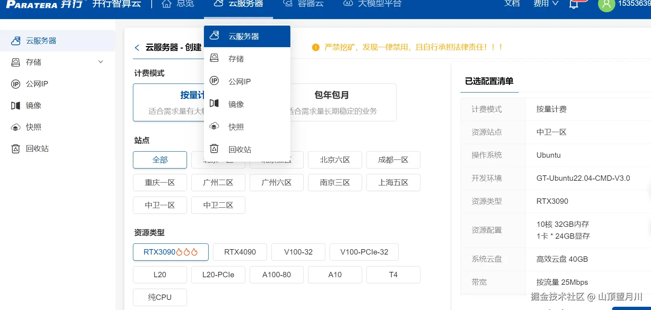Click the 已选配置清单 tab heading
Screen dimensions: 651x310
coord(489,81)
